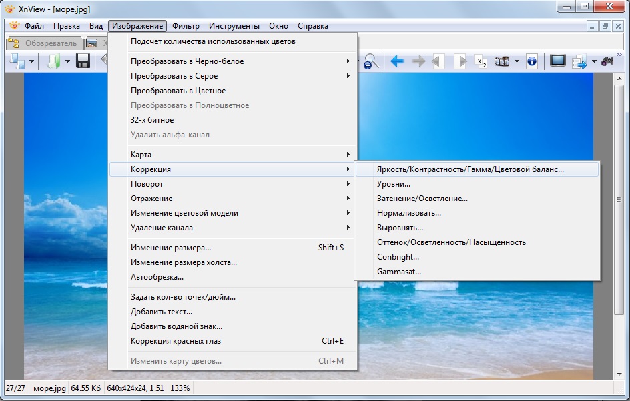
Task: Expand dropdown arrow beside filmstrip icon
Action: pos(517,61)
